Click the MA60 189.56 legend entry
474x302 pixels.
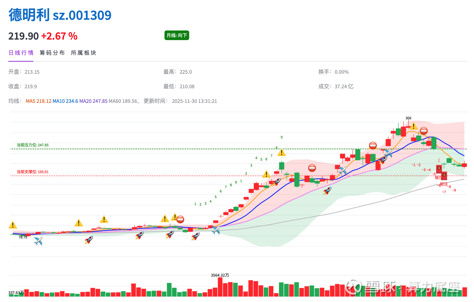pos(123,101)
